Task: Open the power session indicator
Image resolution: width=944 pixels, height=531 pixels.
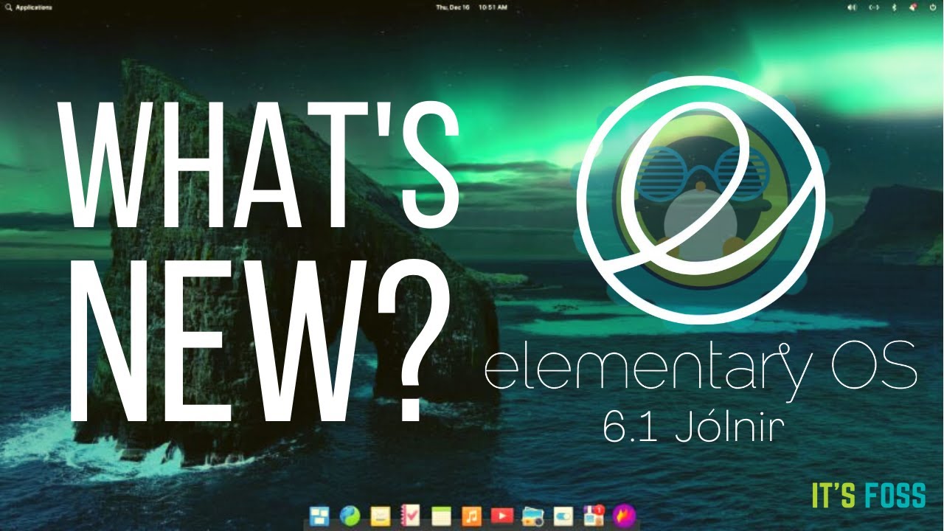Action: pyautogui.click(x=932, y=7)
